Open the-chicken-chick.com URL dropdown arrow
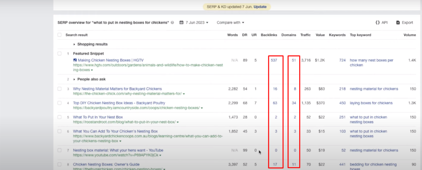Screen dimensions: 422x170 point(184,94)
